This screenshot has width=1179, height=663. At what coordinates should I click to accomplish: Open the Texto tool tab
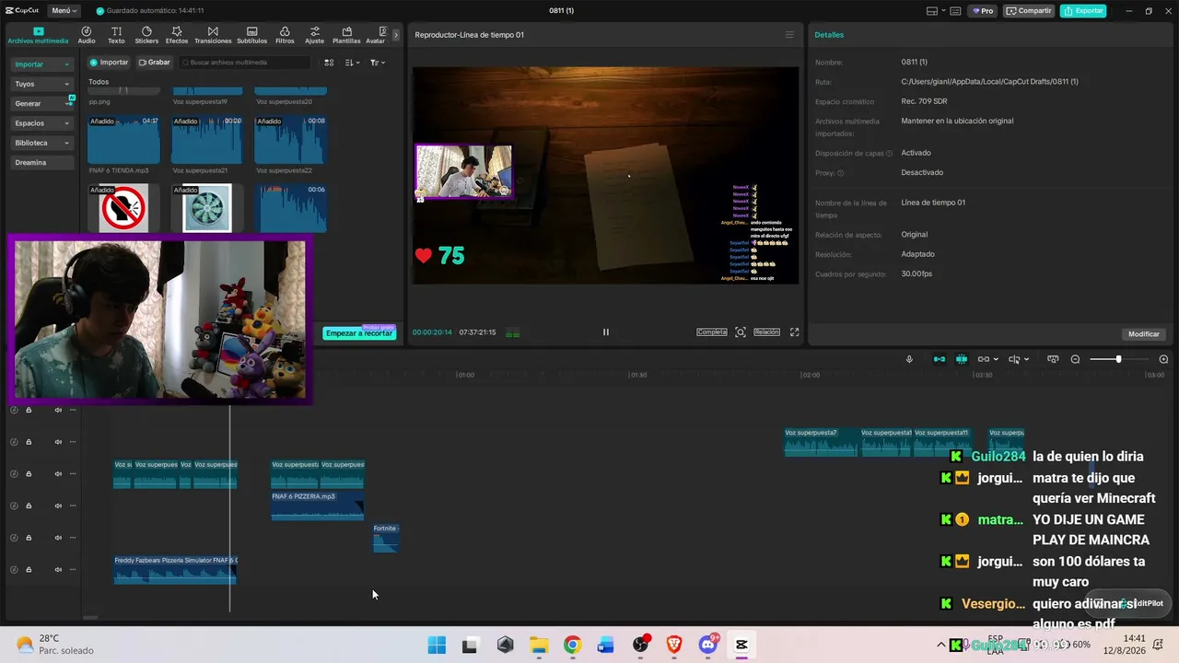(x=116, y=35)
